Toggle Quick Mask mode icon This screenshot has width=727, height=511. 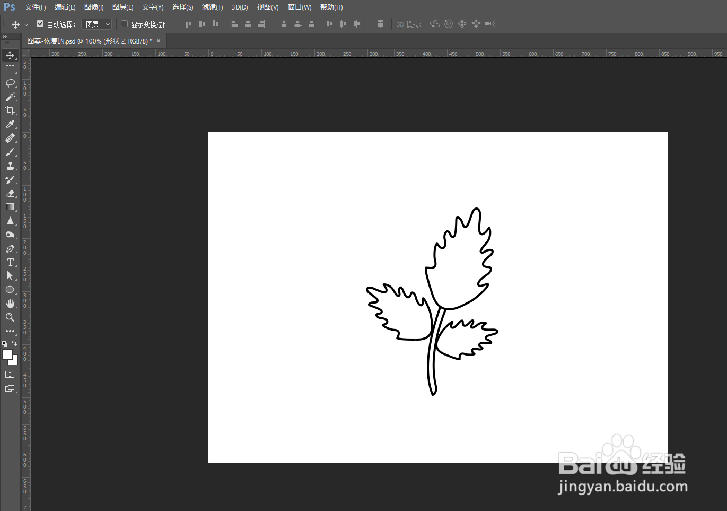(x=10, y=375)
